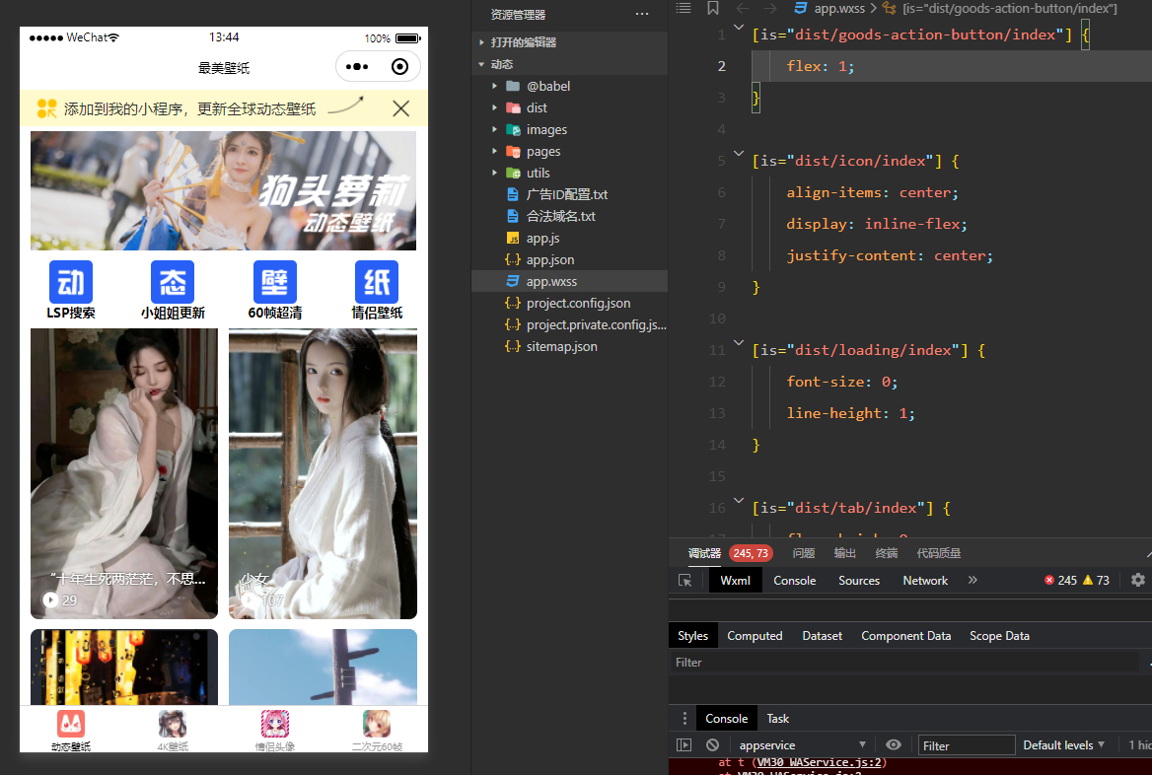The image size is (1152, 775).
Task: Open the appservice context dropdown
Action: click(802, 745)
